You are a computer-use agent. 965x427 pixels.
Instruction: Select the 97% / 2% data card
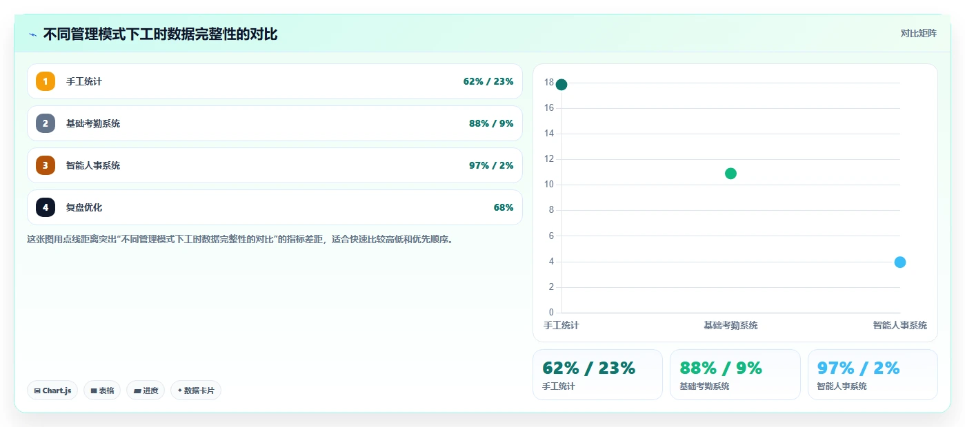tap(873, 375)
